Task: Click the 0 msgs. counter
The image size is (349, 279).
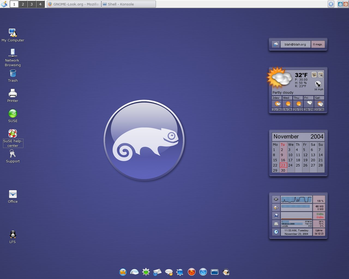Action: [318, 44]
